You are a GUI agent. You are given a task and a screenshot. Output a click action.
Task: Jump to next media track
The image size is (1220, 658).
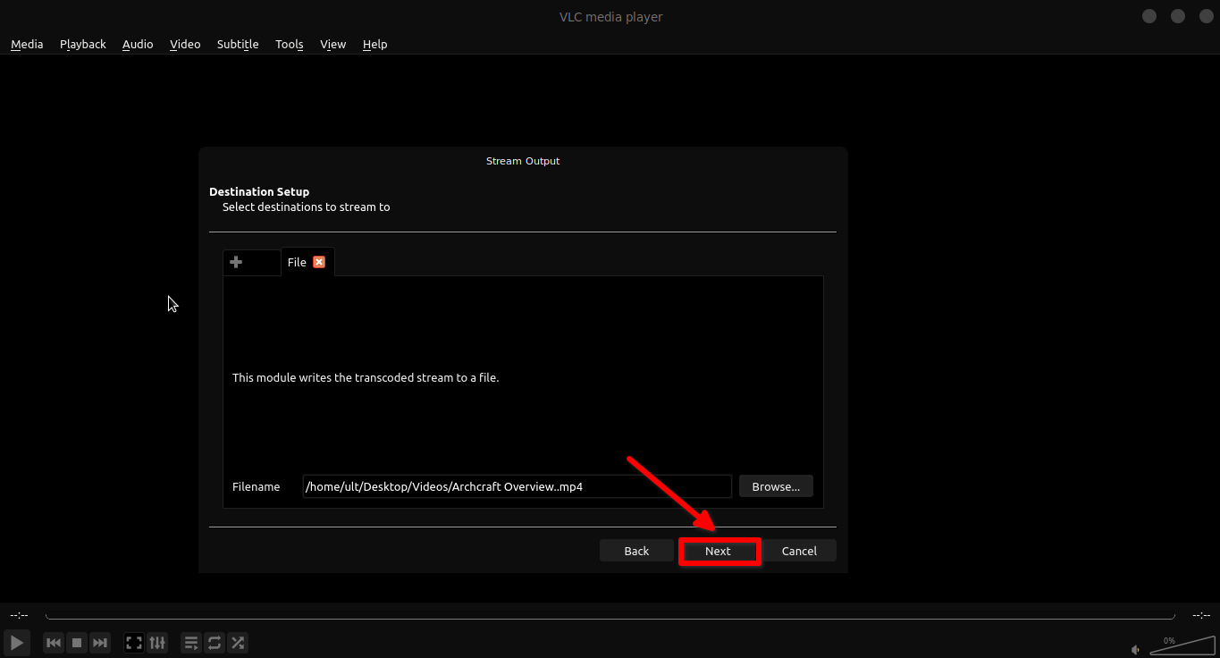click(x=100, y=643)
